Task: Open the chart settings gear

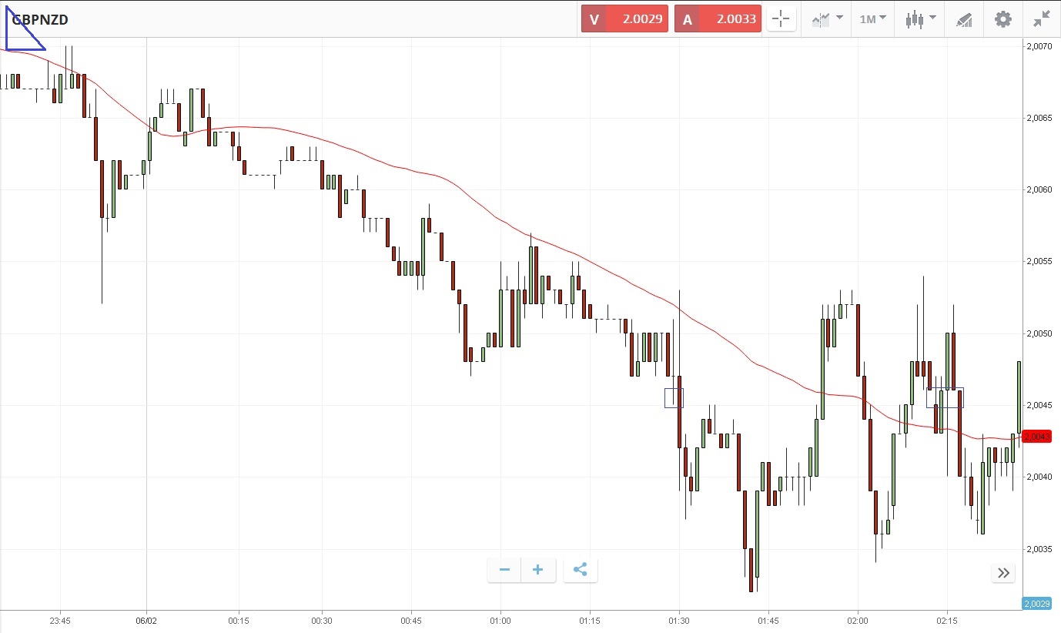Action: (1002, 19)
